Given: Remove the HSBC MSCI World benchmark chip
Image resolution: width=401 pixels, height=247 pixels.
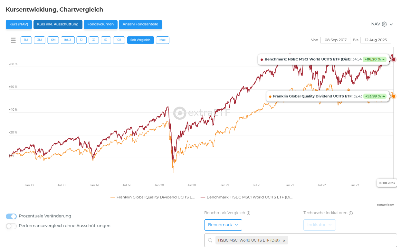Looking at the screenshot, I should (284, 241).
